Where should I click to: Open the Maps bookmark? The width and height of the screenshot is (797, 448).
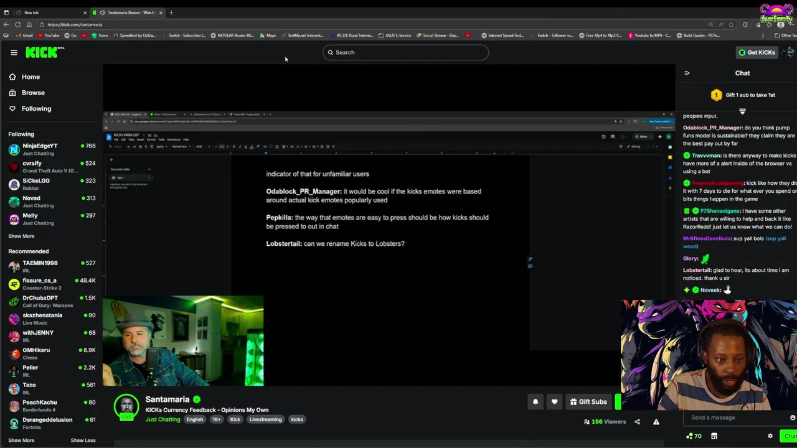268,35
